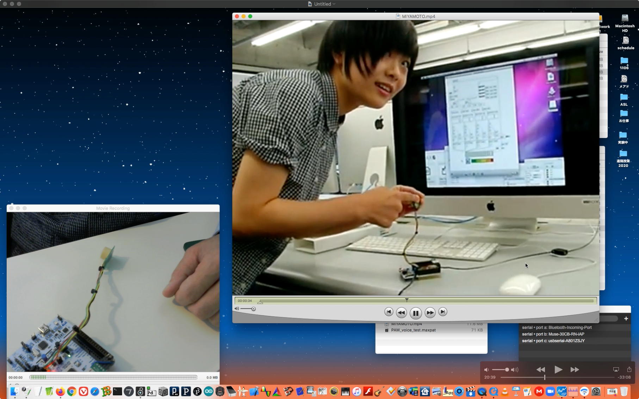Adjust the floating controller volume slider
The image size is (639, 399).
coord(500,370)
